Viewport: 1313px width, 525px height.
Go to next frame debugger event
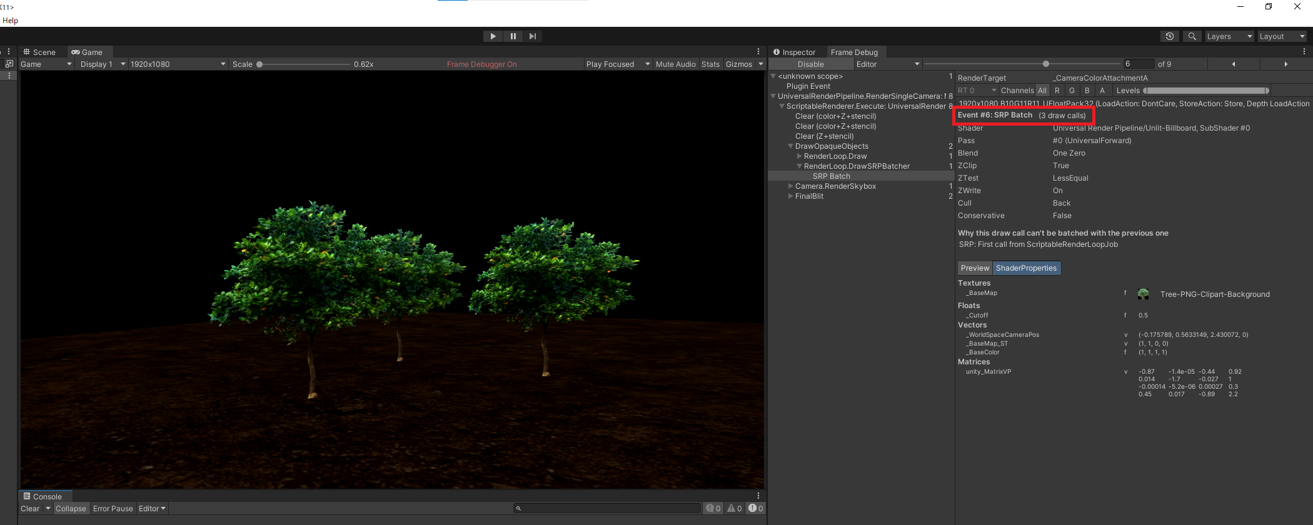pos(1285,64)
